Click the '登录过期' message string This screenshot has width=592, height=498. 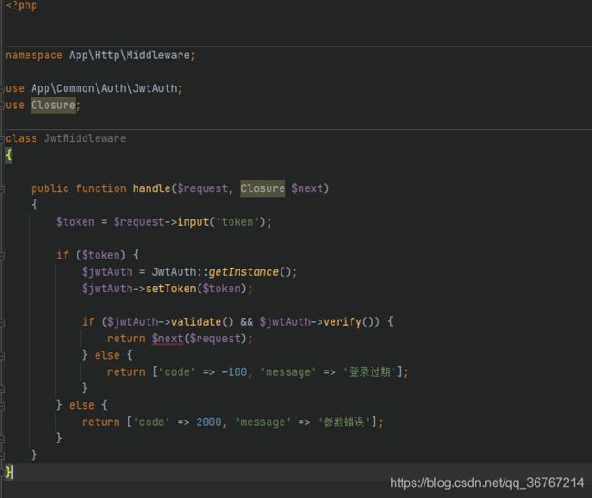369,372
